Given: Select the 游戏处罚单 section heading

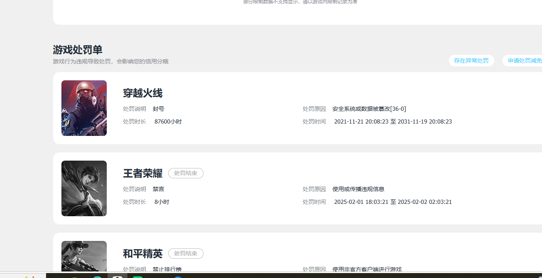Looking at the screenshot, I should [77, 50].
